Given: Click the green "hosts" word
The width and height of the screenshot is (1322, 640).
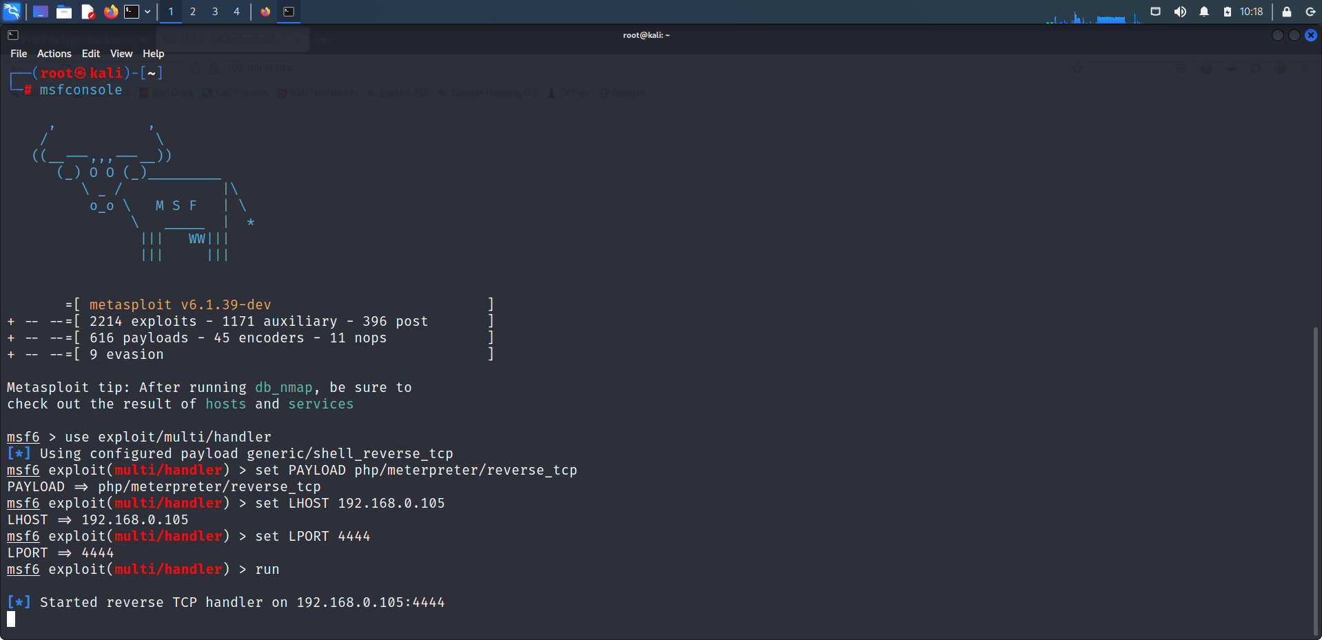Looking at the screenshot, I should click(226, 404).
